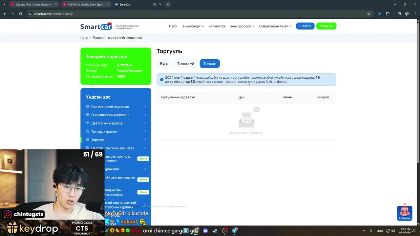This screenshot has width=420, height=236.
Task: Close the SmartCar browser tab
Action: click(x=160, y=5)
